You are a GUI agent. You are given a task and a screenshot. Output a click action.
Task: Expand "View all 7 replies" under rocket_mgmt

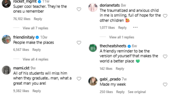(35, 28)
